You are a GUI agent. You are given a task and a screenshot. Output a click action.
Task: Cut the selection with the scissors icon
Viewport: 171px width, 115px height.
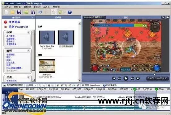coord(49,85)
